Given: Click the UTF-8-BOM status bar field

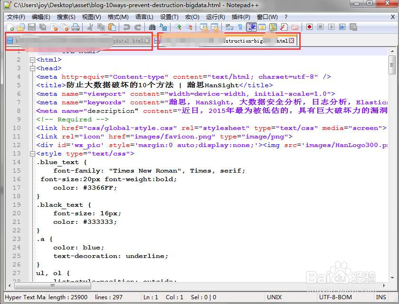Looking at the screenshot, I should [x=335, y=297].
